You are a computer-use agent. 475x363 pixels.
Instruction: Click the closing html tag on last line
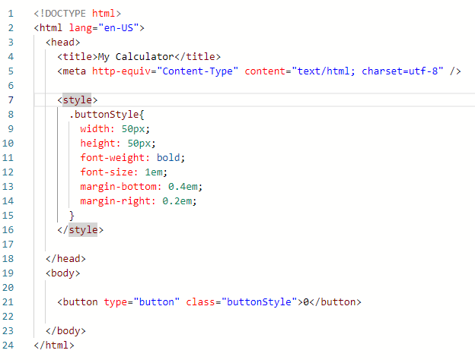pyautogui.click(x=54, y=345)
